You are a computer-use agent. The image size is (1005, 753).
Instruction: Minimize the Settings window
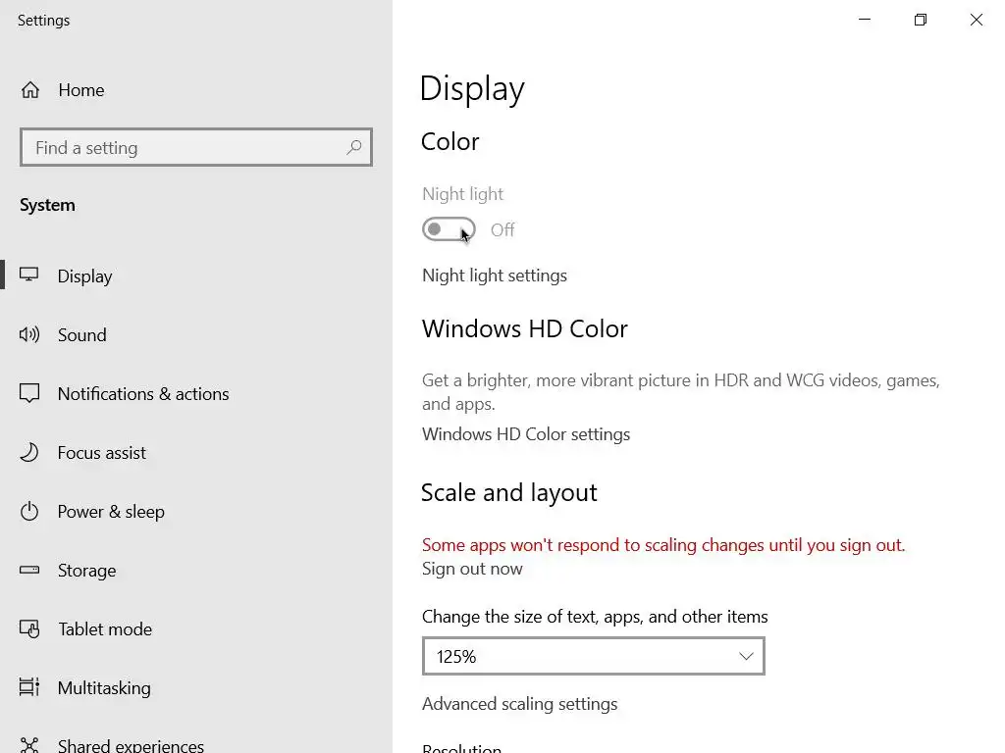click(x=865, y=20)
